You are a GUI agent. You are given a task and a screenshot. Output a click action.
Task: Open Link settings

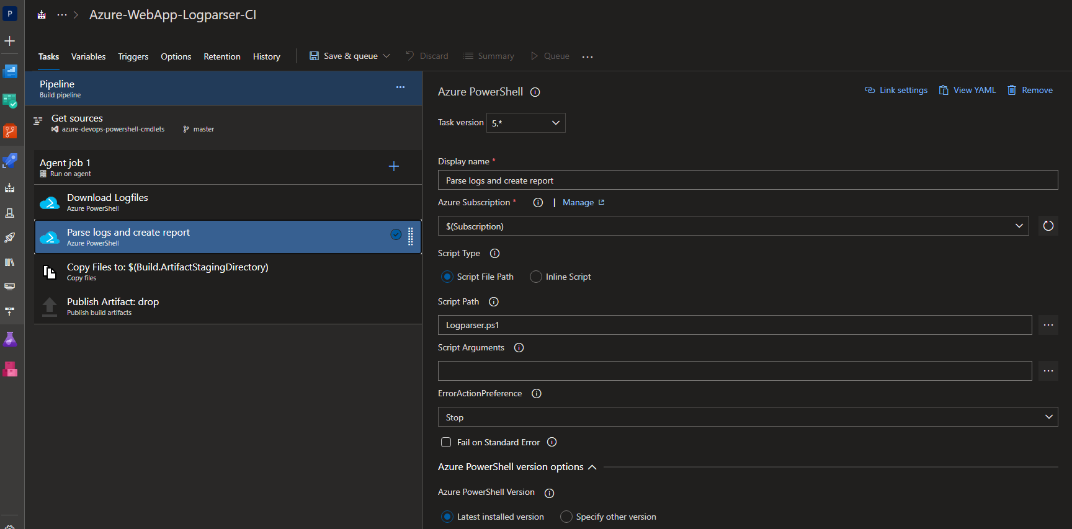coord(896,90)
